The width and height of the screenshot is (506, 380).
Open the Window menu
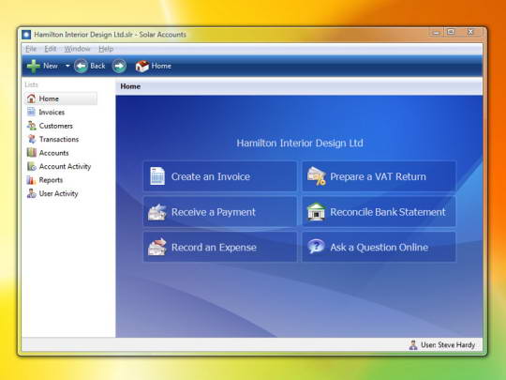click(x=77, y=49)
